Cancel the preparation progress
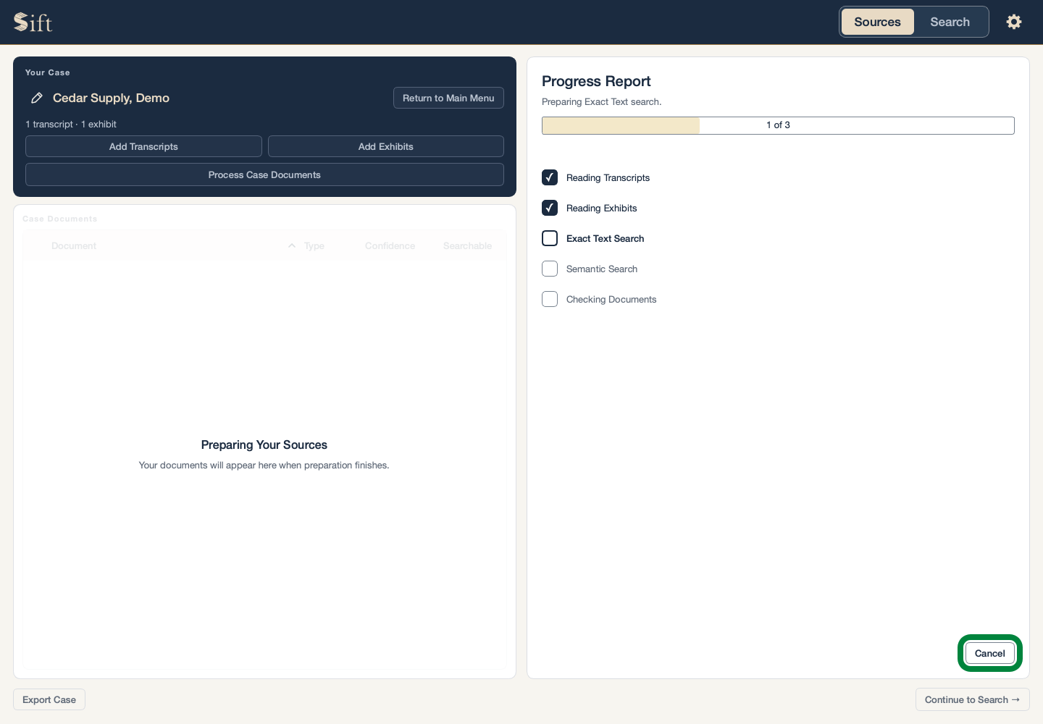 [989, 653]
